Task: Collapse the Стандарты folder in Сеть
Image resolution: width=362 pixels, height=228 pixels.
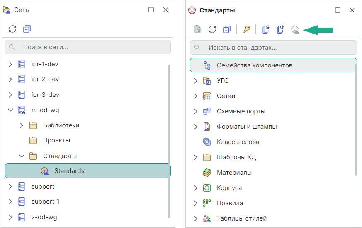Action: (22, 156)
